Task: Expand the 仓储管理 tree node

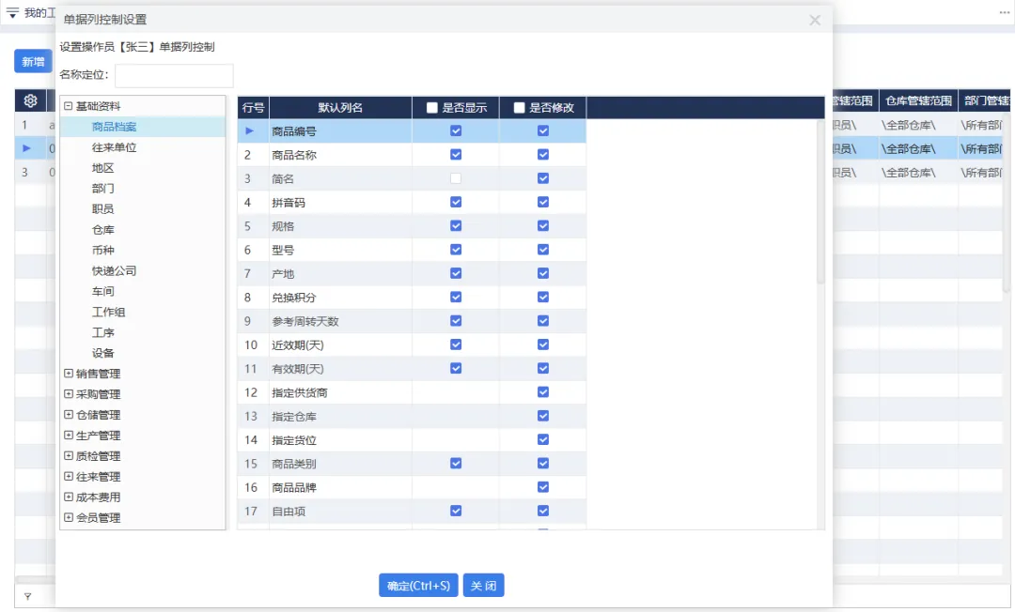Action: [69, 415]
